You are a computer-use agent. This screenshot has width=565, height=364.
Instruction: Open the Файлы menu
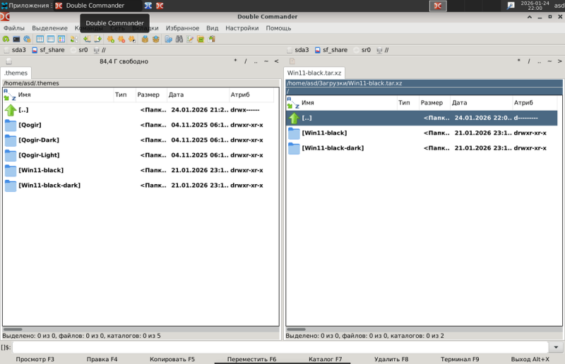14,28
